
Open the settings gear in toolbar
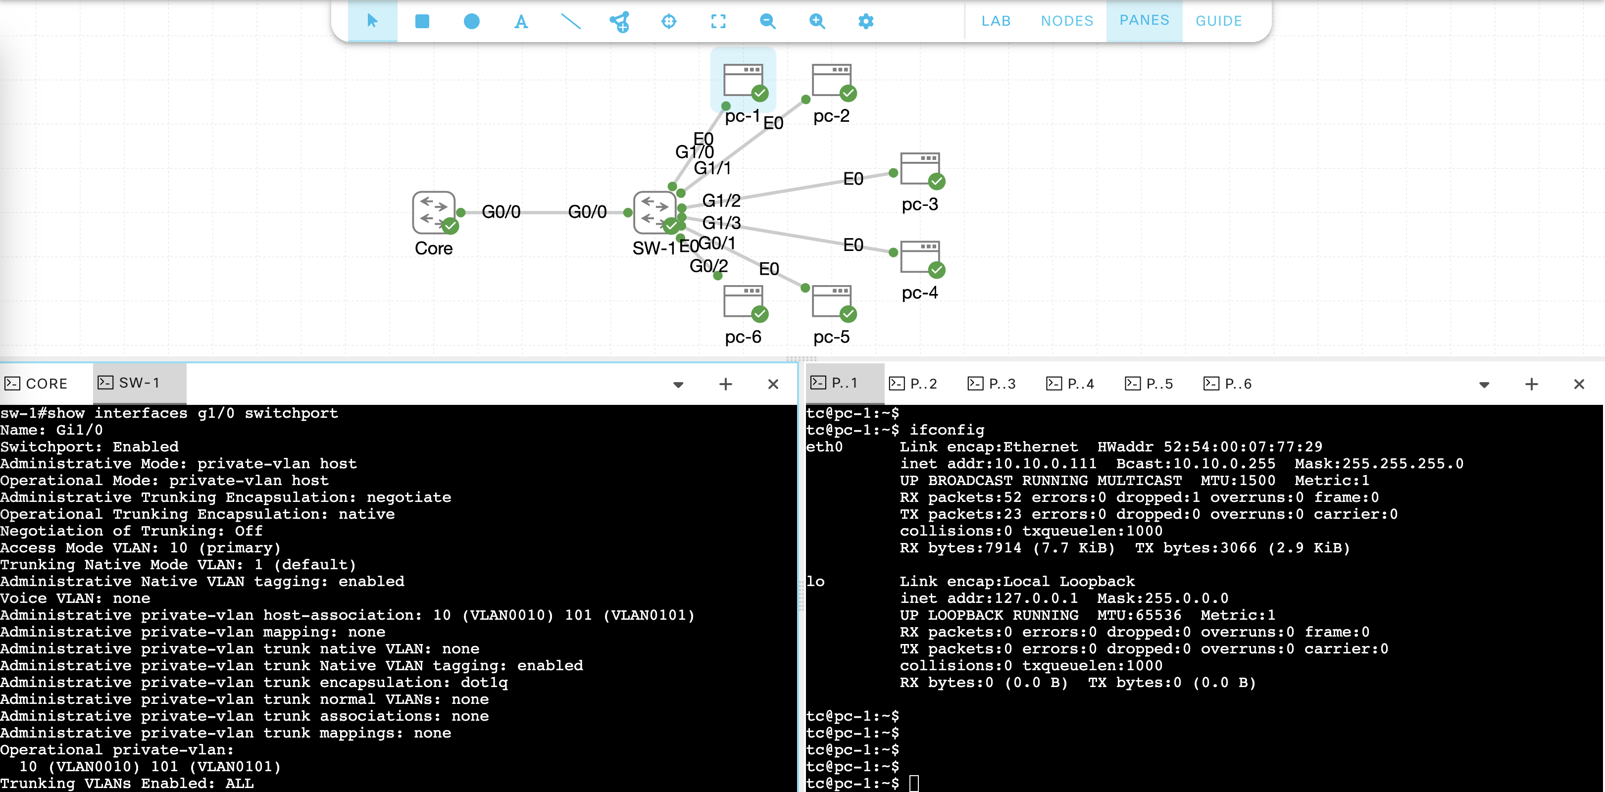[866, 21]
